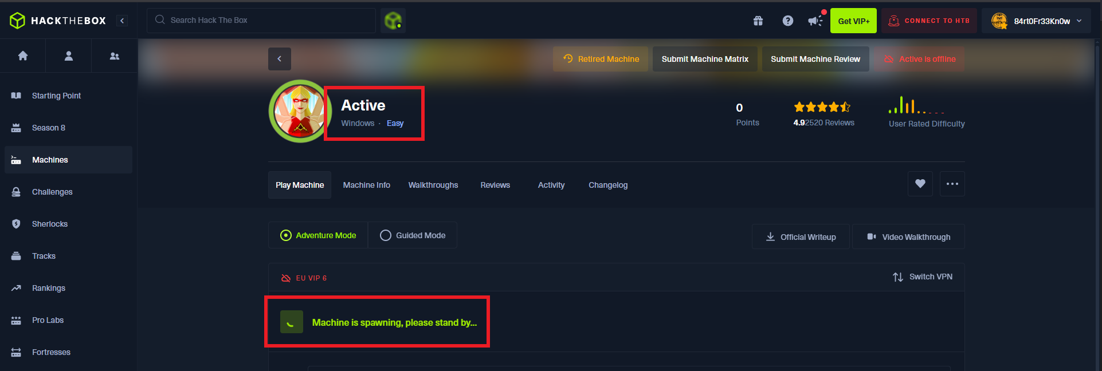Focus the Search Hack The Box field
Screen dimensions: 1102x371
coord(261,20)
